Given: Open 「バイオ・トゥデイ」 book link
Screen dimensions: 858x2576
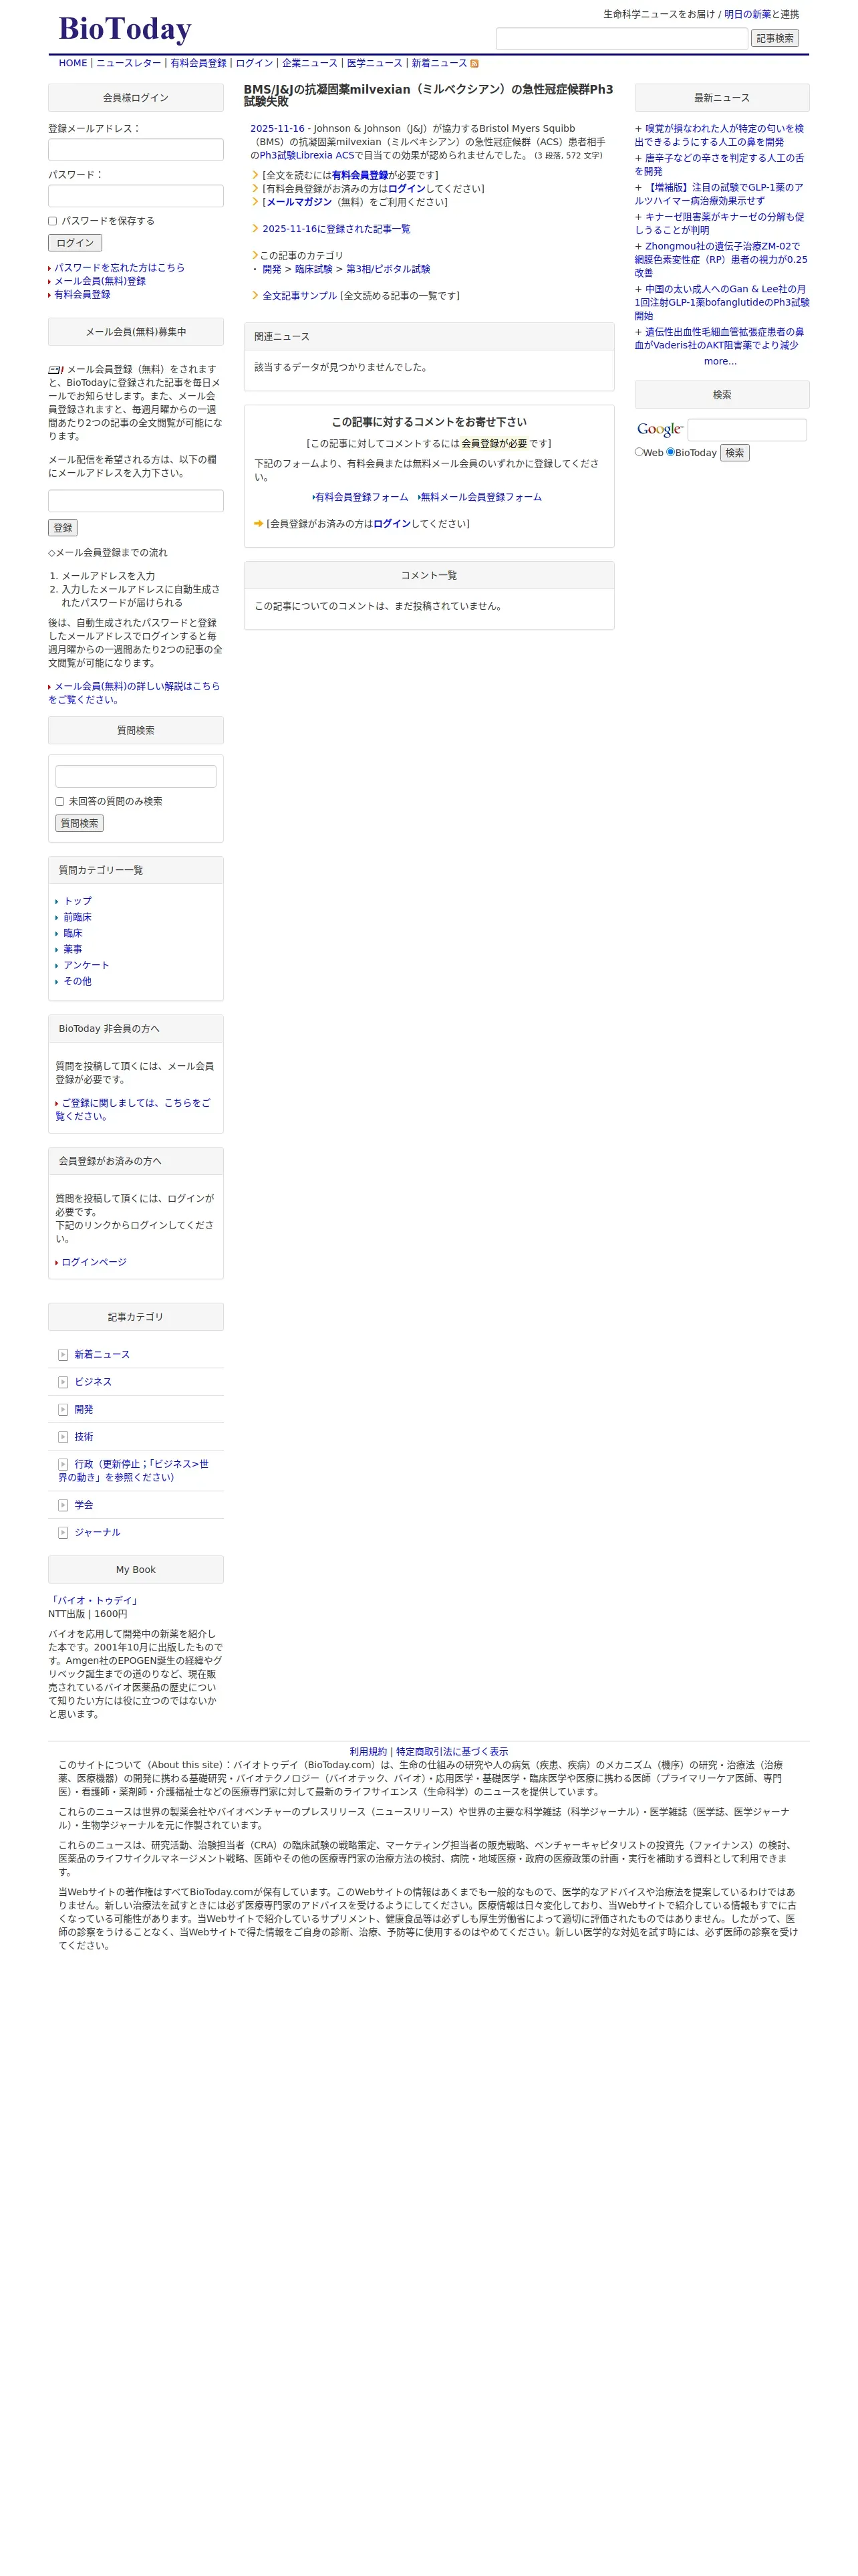Looking at the screenshot, I should [94, 1600].
